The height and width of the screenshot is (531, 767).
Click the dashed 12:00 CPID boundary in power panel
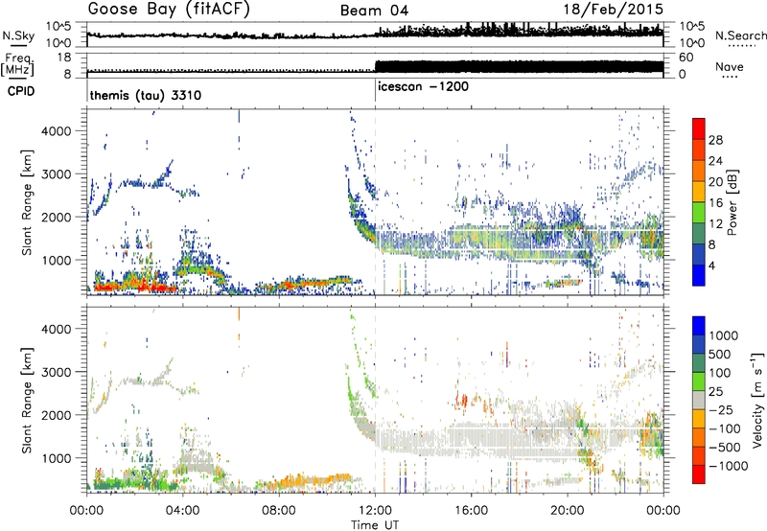coord(375,202)
